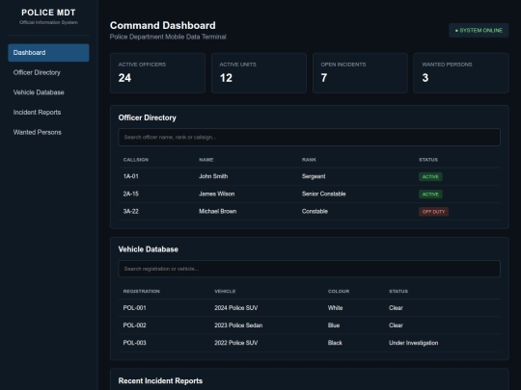Click John Smith's ACTIVE status badge
The width and height of the screenshot is (521, 390).
(x=430, y=177)
